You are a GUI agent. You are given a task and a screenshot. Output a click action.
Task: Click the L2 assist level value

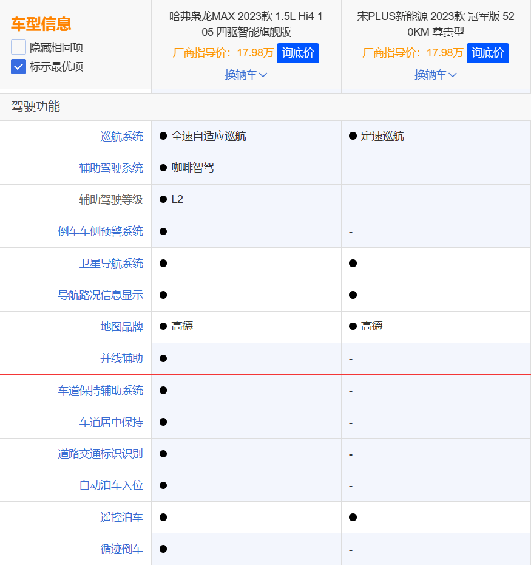177,199
